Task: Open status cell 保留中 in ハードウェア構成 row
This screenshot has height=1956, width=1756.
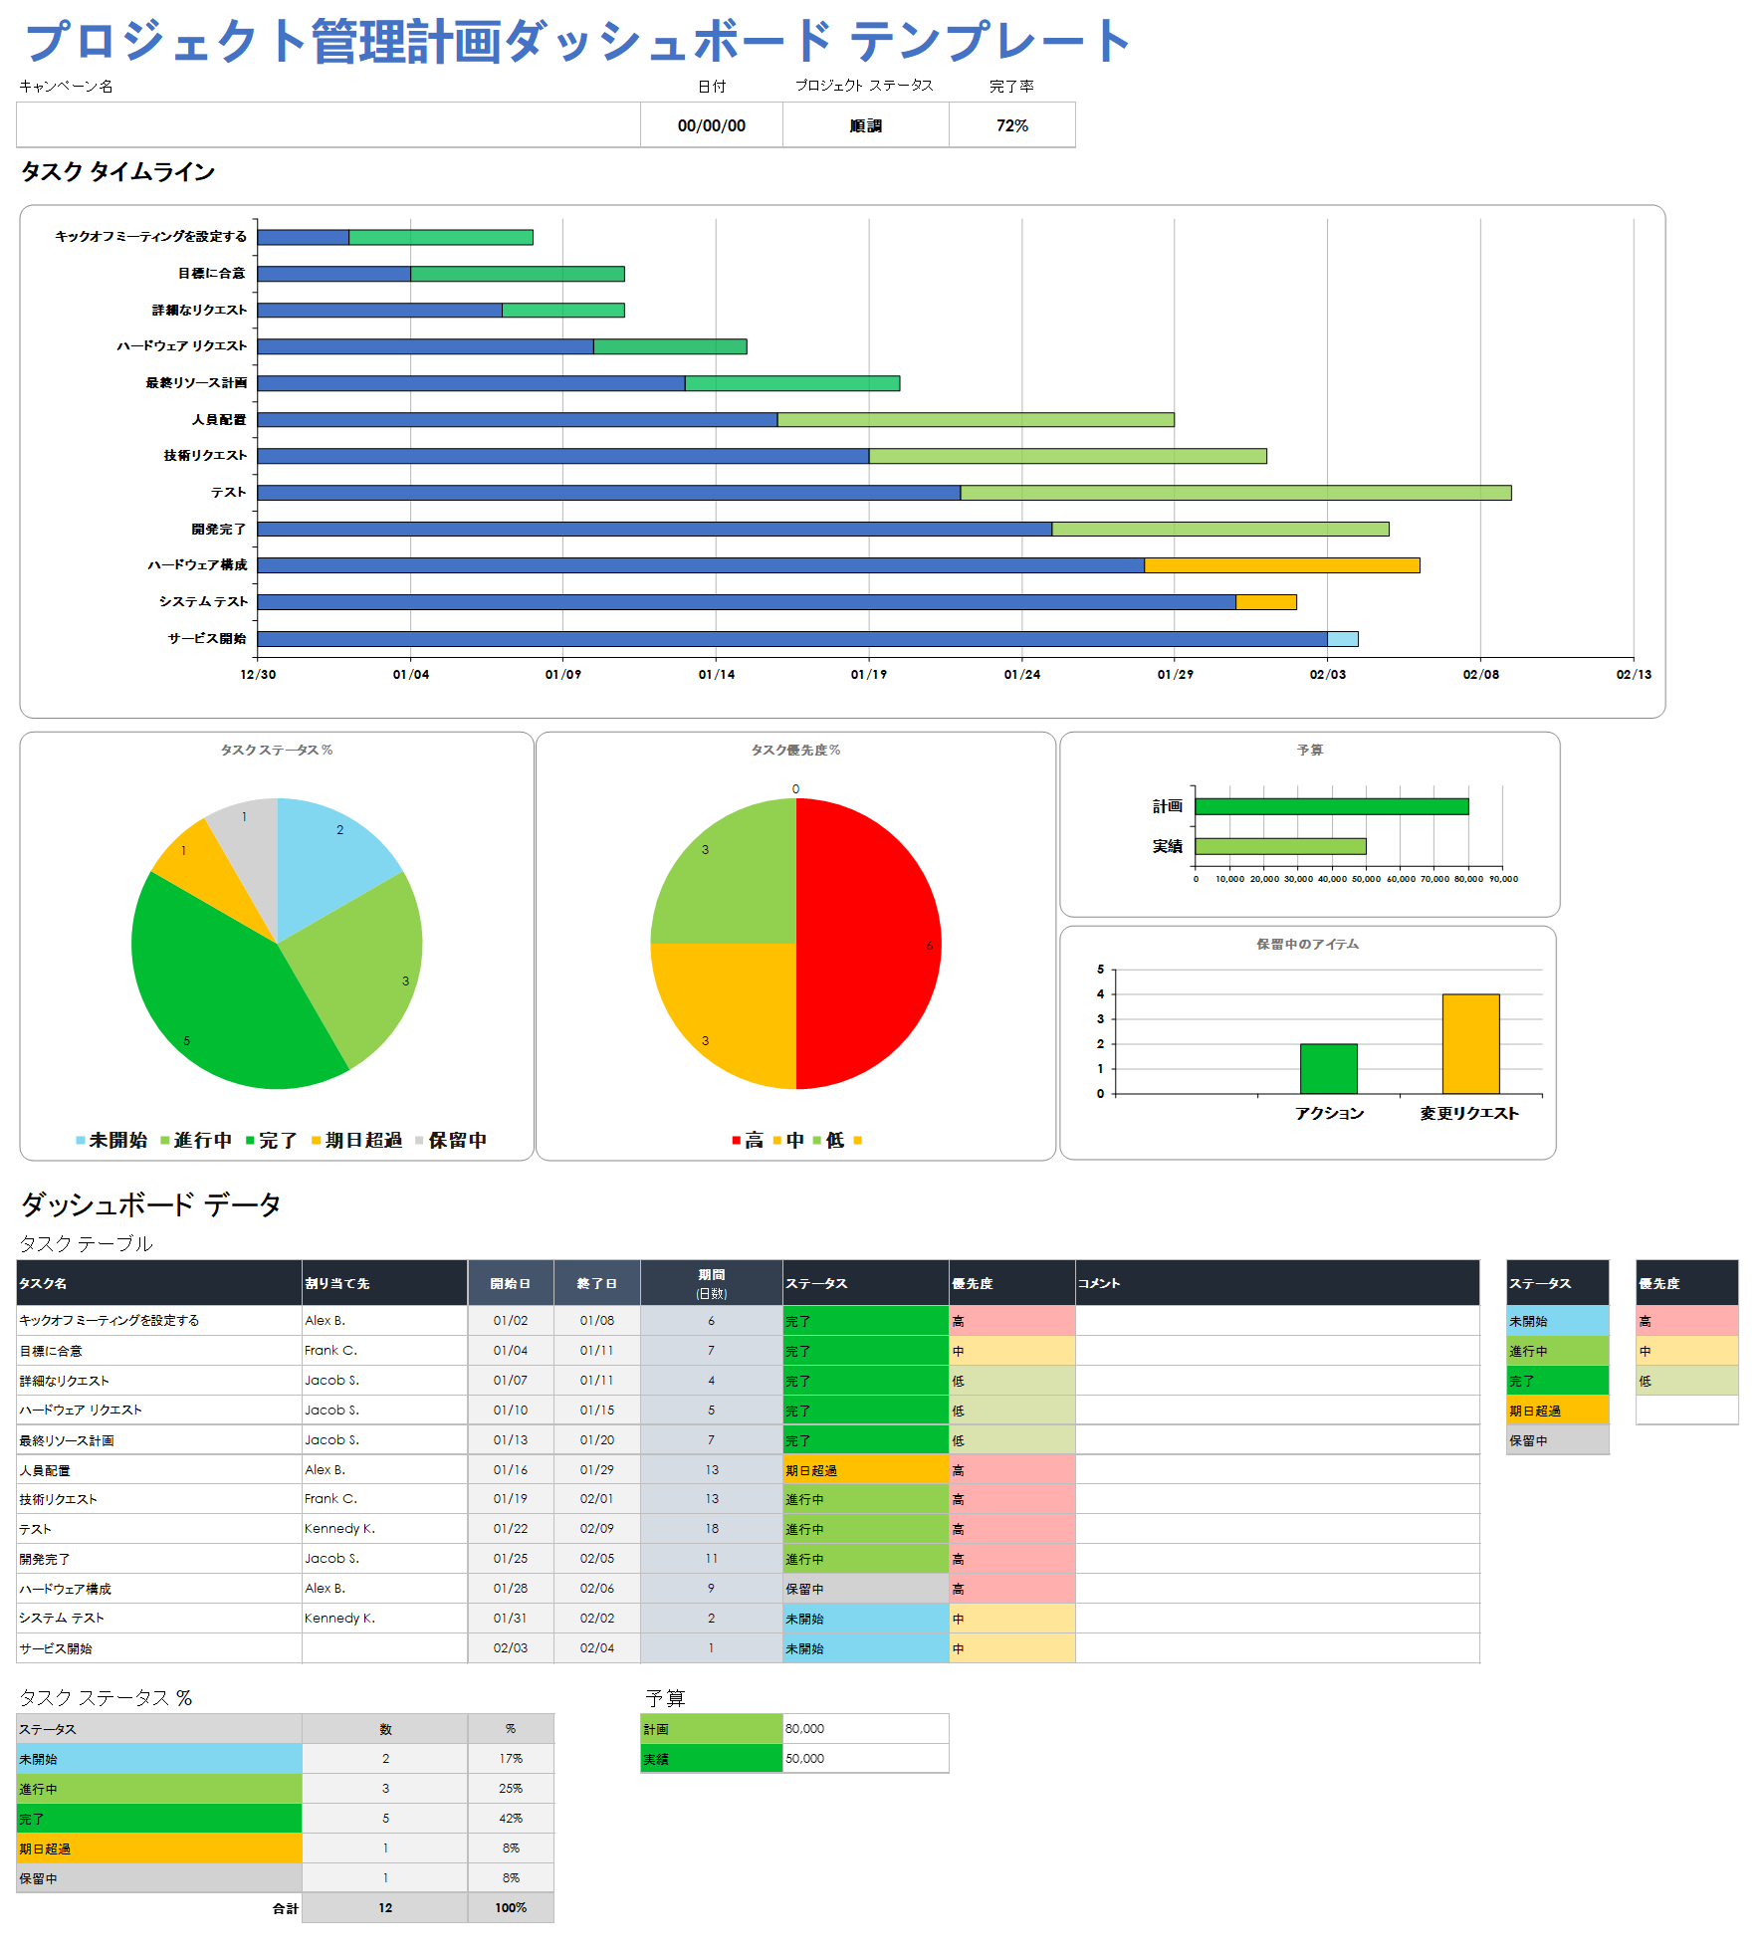Action: point(866,1589)
